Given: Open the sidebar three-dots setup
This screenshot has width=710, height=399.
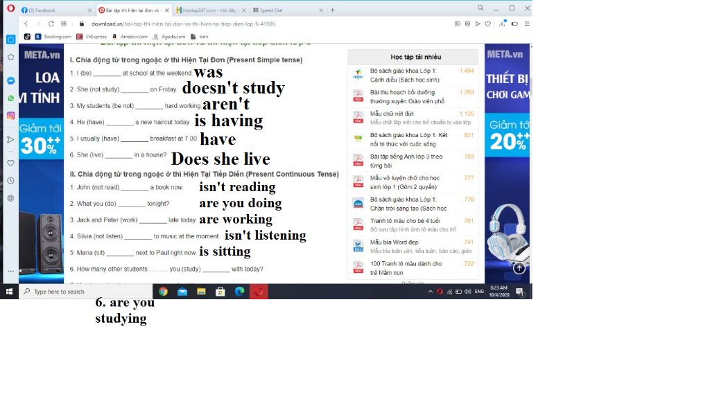Looking at the screenshot, I should 11,271.
